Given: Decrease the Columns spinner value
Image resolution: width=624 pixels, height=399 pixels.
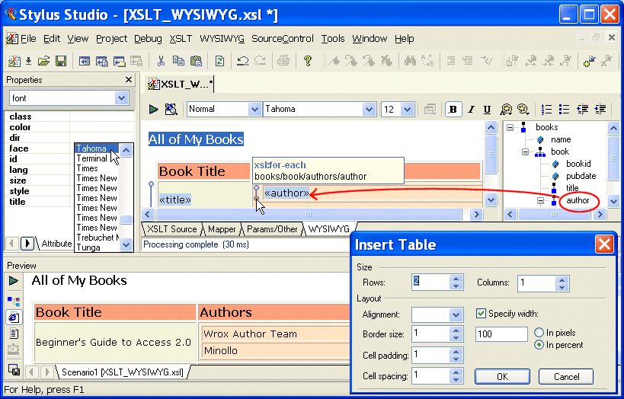Looking at the screenshot, I should (x=562, y=286).
